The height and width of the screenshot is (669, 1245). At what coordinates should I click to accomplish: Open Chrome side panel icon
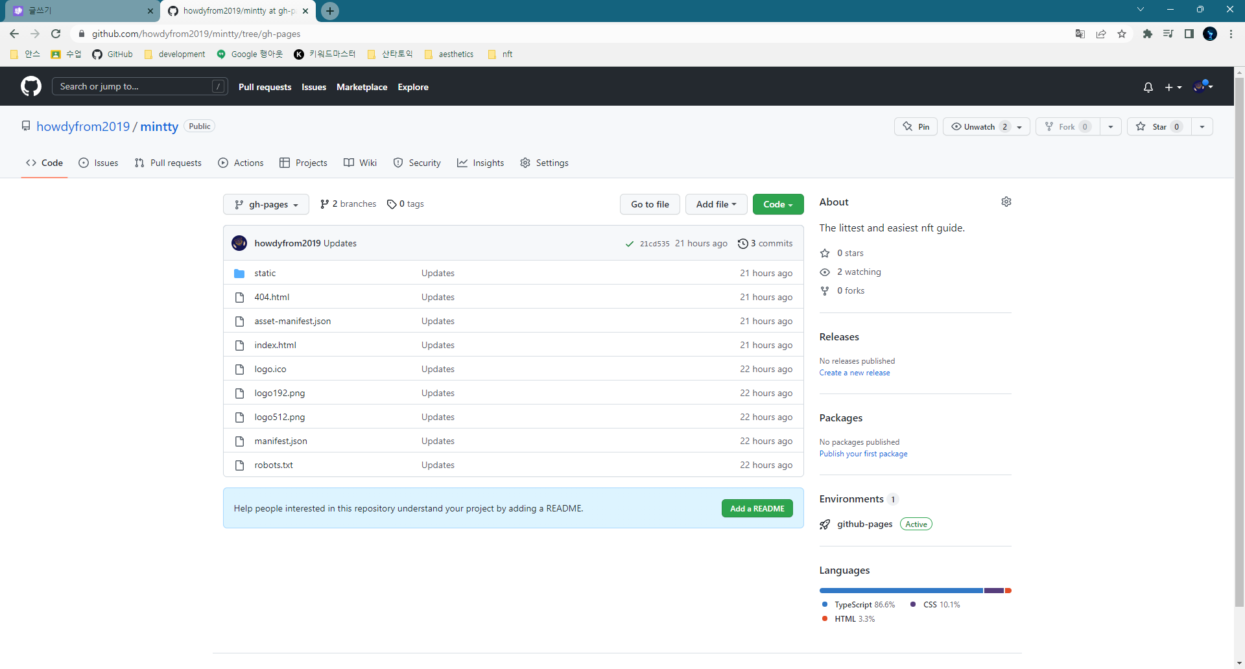[1189, 34]
